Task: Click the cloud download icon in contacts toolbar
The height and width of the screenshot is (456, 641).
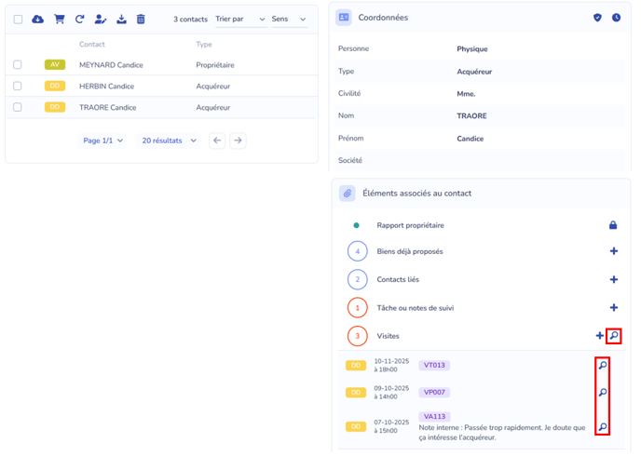Action: coord(38,19)
